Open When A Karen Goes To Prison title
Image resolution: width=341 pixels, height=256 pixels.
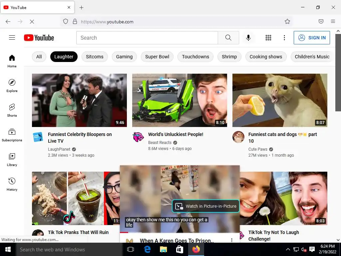click(176, 241)
